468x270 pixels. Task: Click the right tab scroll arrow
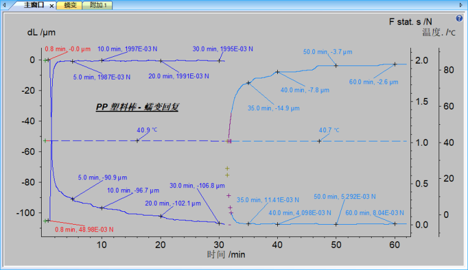(x=461, y=5)
